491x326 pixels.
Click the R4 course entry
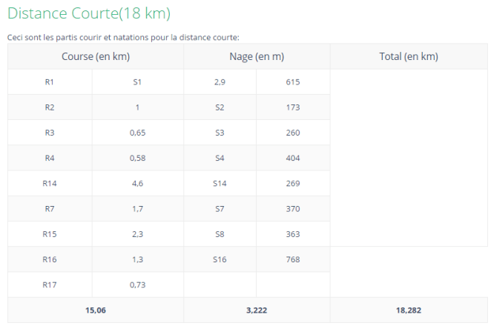[x=50, y=158]
